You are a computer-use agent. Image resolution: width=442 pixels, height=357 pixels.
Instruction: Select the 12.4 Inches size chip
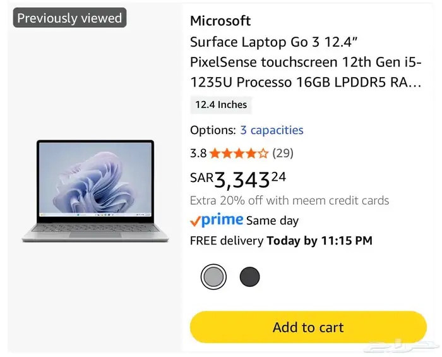[x=221, y=105]
